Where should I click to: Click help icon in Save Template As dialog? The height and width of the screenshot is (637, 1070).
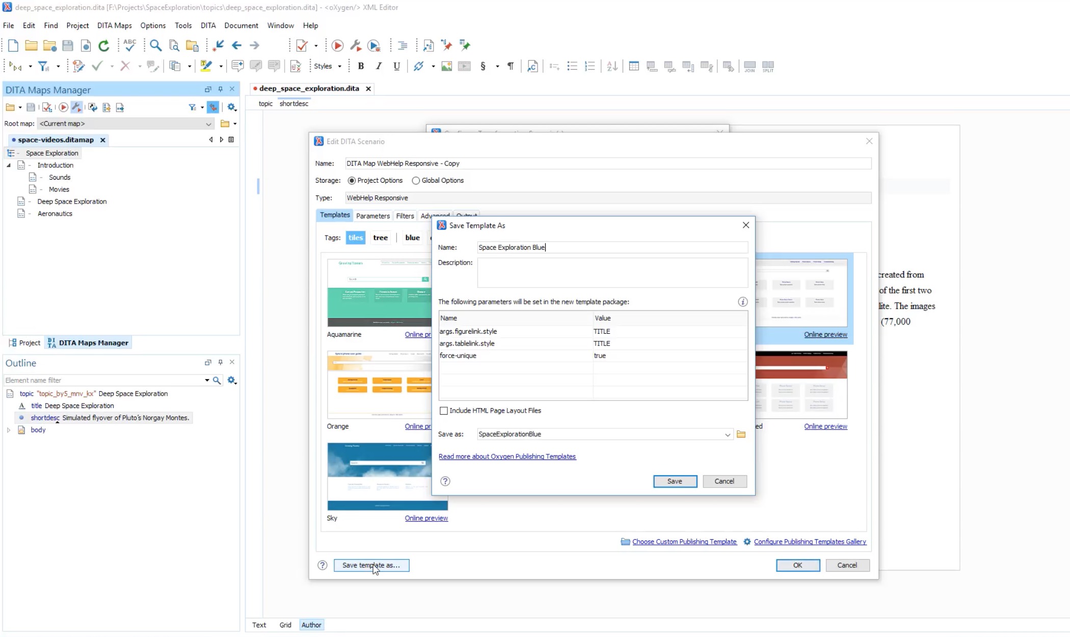(x=445, y=481)
